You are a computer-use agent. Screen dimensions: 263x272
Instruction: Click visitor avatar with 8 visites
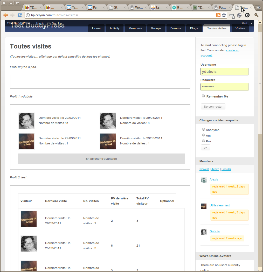[108, 121]
